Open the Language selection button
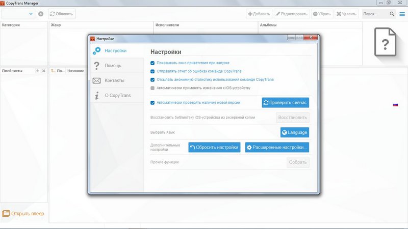 [295, 132]
